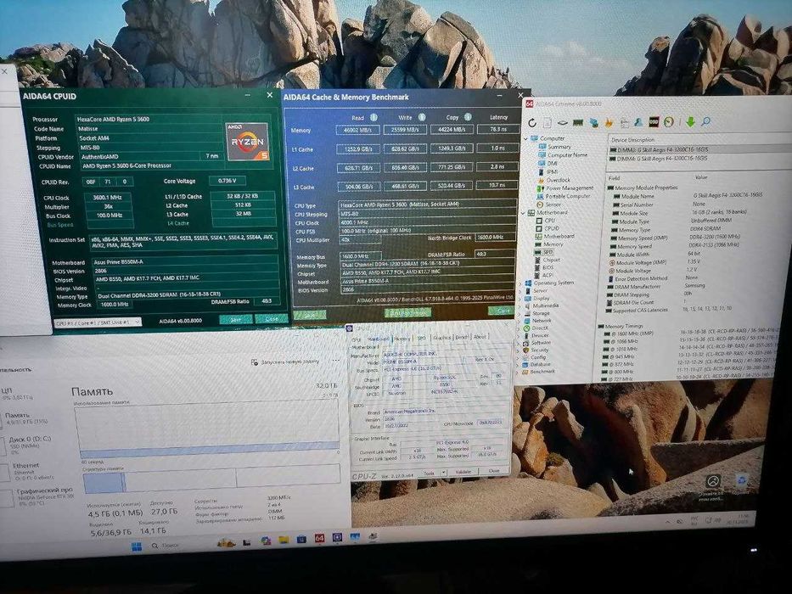Screen dimensions: 792x594
Task: Select the SPD item in AIDA64 tree
Action: coord(548,252)
